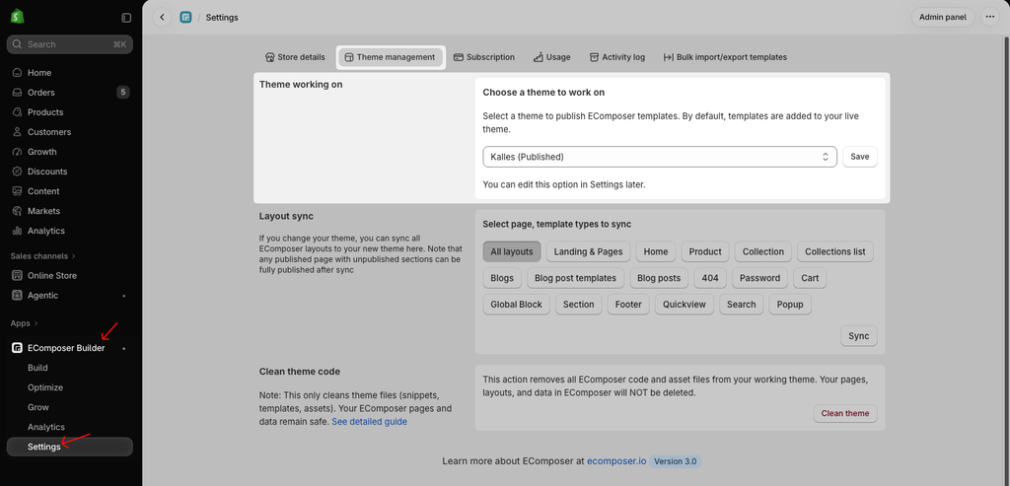
Task: Toggle the Section layout chip
Action: pos(578,305)
